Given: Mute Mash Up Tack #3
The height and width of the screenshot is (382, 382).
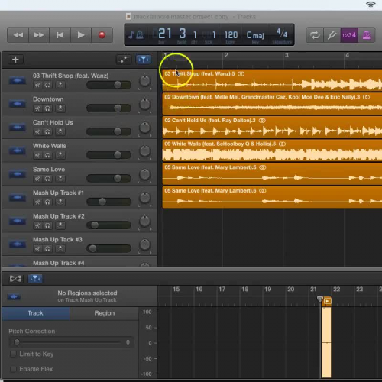Looking at the screenshot, I should tap(37, 249).
